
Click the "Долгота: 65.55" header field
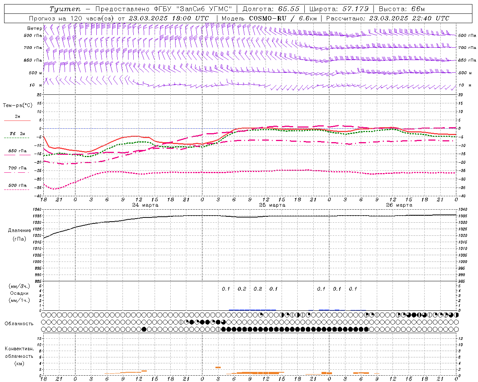coord(271,9)
